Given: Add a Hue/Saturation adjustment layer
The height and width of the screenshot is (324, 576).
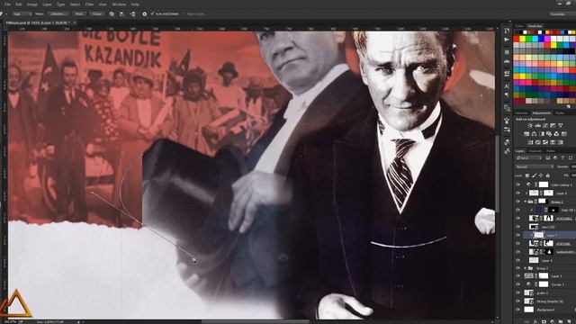Looking at the screenshot, I should click(x=526, y=134).
